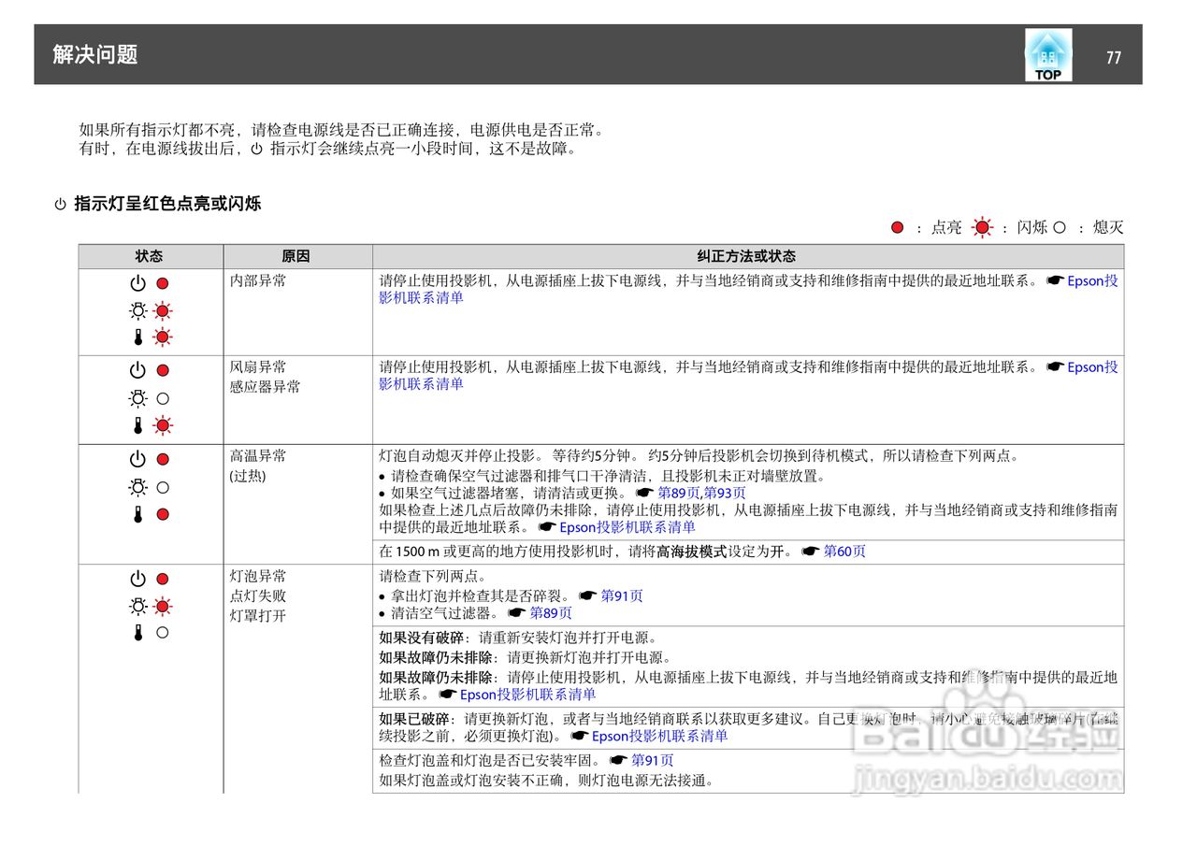Viewport: 1197px width, 846px height.
Task: Expand the 原因 column header
Action: 296,254
